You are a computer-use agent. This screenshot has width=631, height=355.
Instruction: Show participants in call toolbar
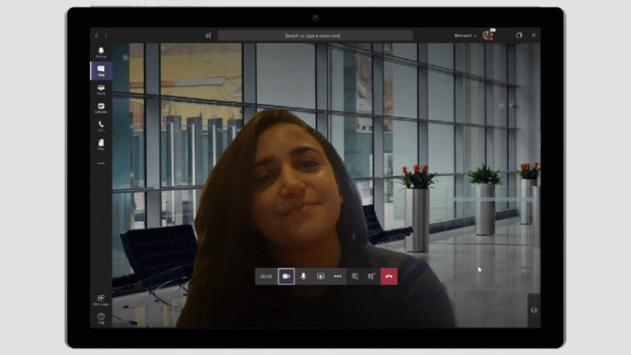pos(371,276)
